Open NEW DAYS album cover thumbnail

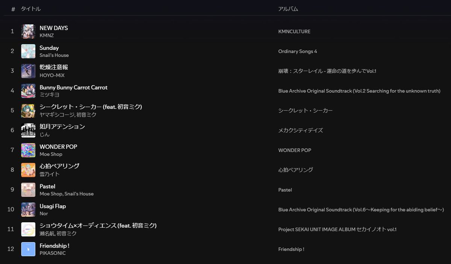[28, 32]
